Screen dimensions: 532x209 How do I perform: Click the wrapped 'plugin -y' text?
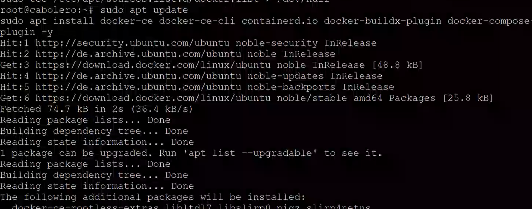coord(26,32)
